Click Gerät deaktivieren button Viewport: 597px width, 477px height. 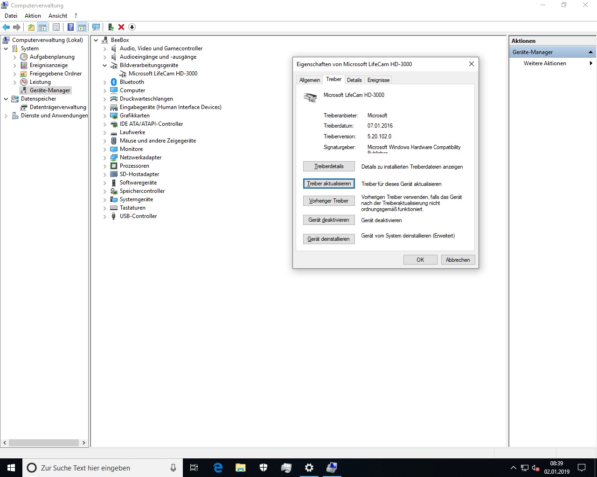pos(329,220)
